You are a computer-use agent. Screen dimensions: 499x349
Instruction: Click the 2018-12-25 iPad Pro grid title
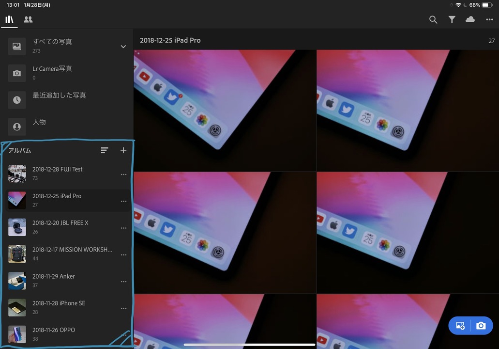pyautogui.click(x=170, y=41)
